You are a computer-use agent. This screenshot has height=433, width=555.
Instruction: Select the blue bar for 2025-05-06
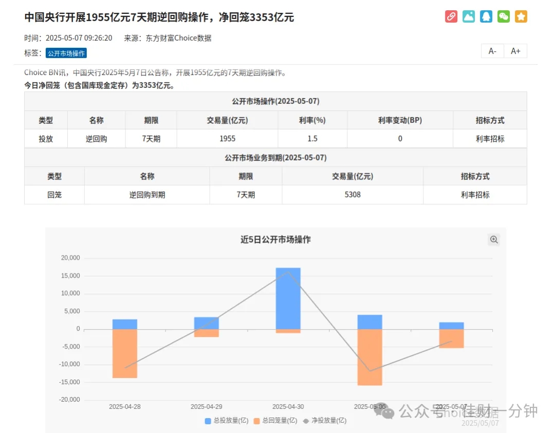[370, 322]
